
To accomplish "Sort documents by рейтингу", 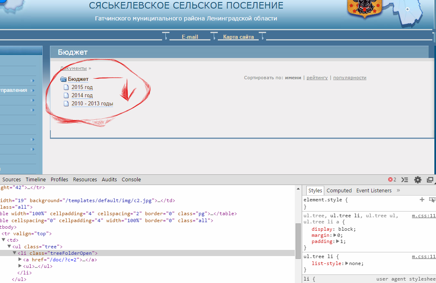I will (x=317, y=78).
